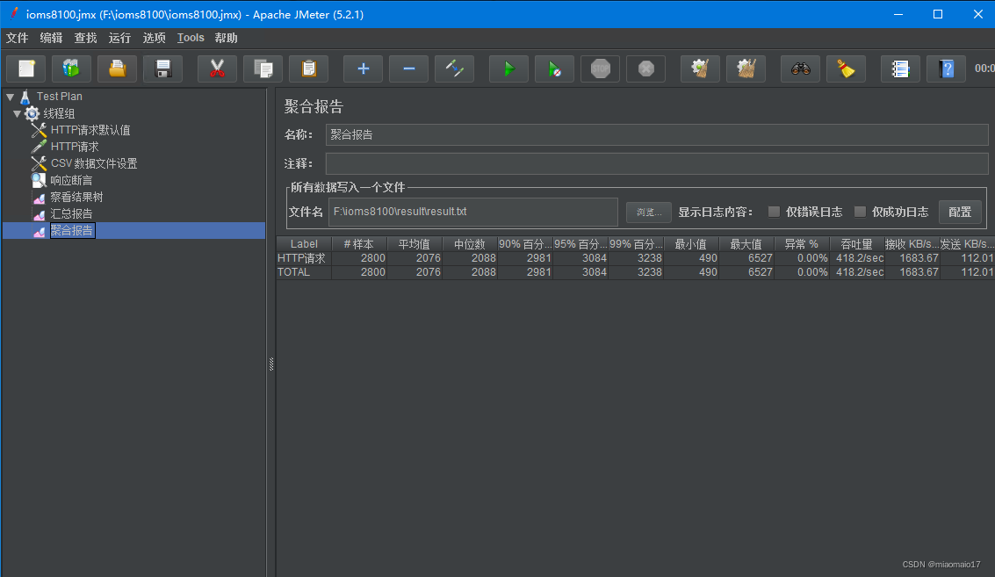Click the # 样本 column header
Screen dimensions: 995x577
(x=359, y=244)
